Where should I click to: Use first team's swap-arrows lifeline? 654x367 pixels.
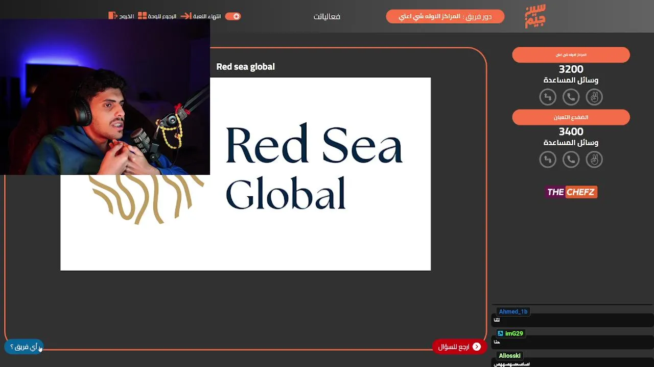(x=548, y=97)
